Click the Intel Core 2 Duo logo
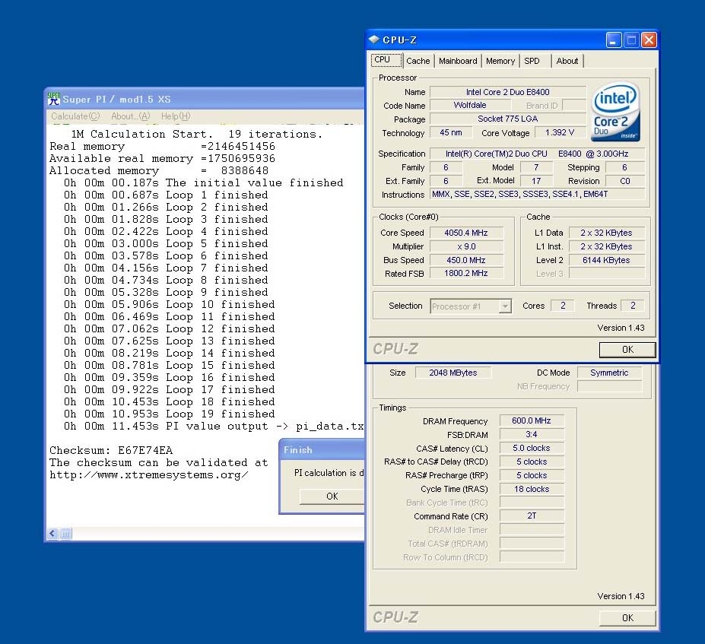 coord(615,112)
